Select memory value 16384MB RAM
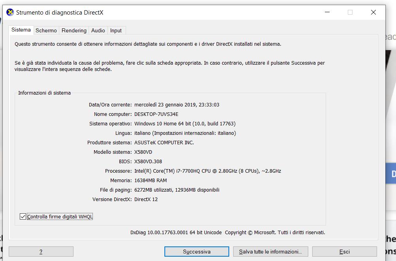Image resolution: width=396 pixels, height=261 pixels. tap(151, 181)
